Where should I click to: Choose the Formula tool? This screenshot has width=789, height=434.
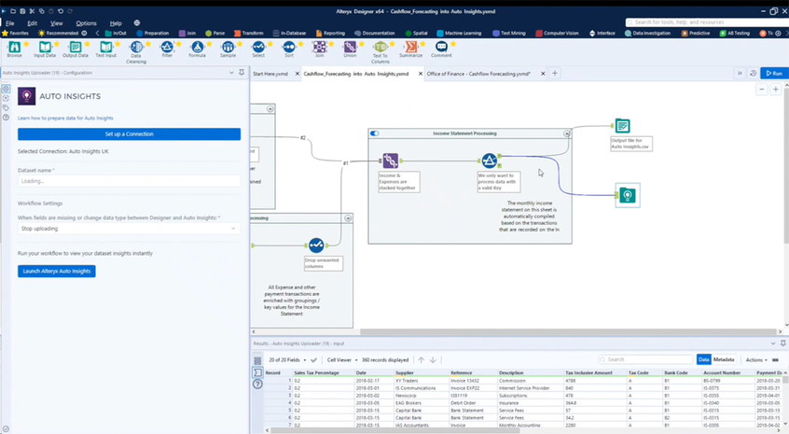[198, 48]
